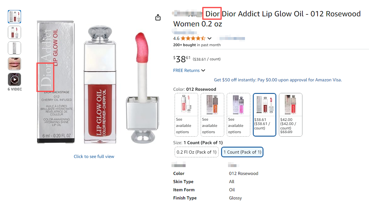Image resolution: width=369 pixels, height=201 pixels.
Task: Open the full view of the product image
Action: pos(94,156)
